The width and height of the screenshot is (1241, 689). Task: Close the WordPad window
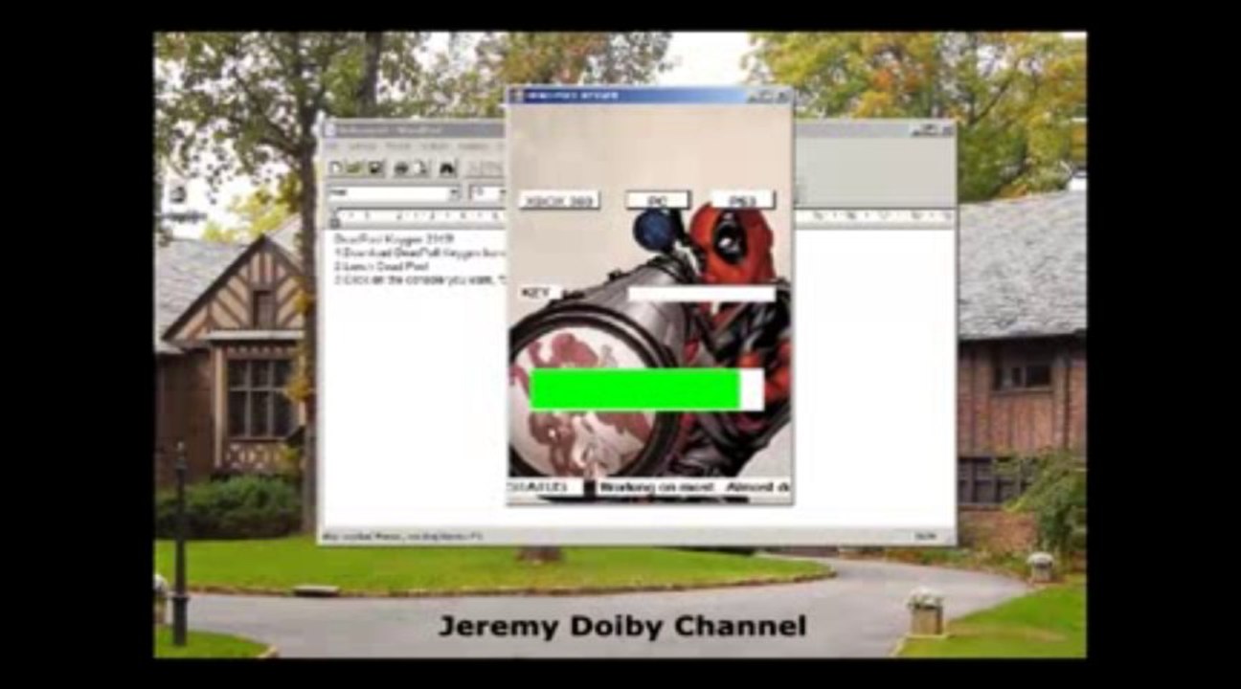point(947,129)
